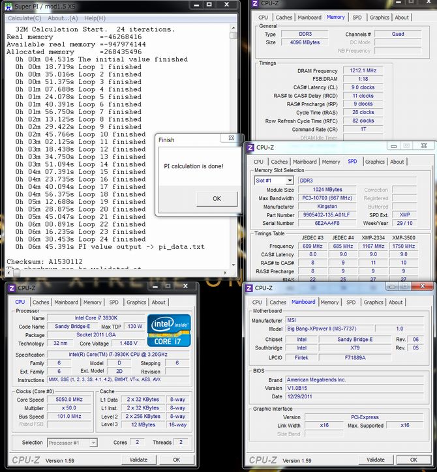Click OK in the Finish dialog

point(217,199)
